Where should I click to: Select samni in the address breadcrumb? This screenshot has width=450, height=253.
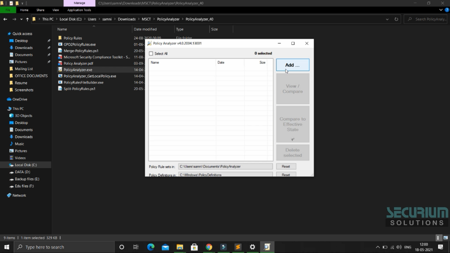[x=107, y=19]
